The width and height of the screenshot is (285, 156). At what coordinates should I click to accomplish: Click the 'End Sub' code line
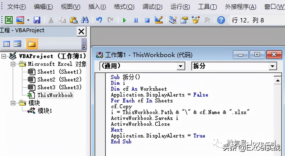click(x=121, y=141)
